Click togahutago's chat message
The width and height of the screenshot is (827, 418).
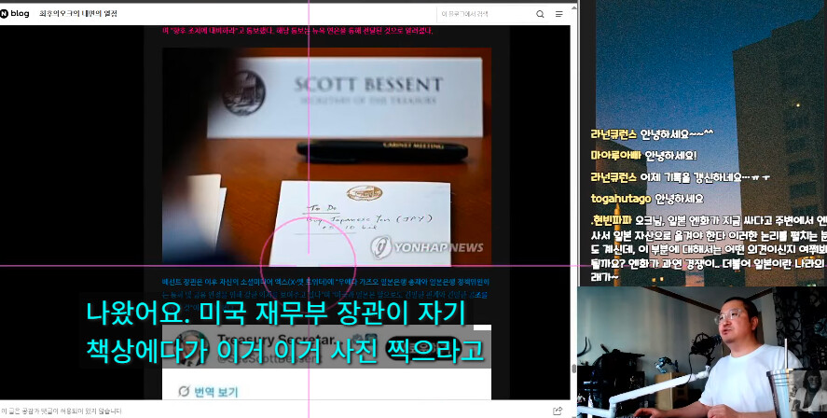(647, 199)
